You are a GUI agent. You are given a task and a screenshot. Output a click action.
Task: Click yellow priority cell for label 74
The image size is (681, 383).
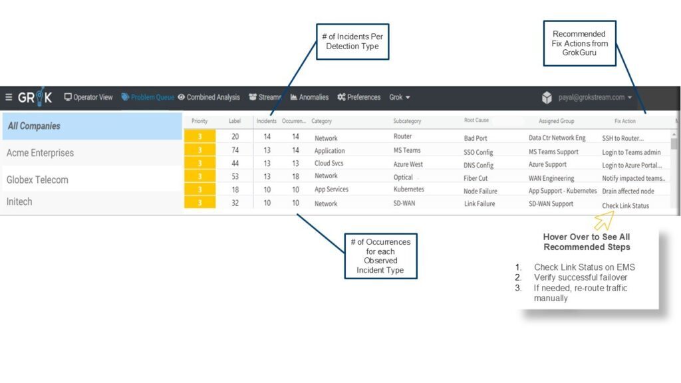coord(200,150)
